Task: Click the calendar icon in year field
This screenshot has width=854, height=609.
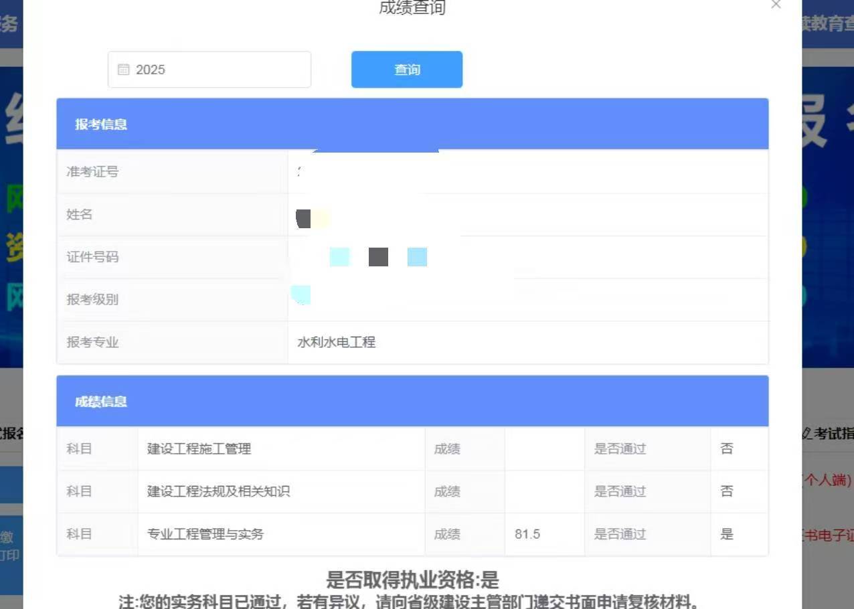Action: pyautogui.click(x=123, y=70)
